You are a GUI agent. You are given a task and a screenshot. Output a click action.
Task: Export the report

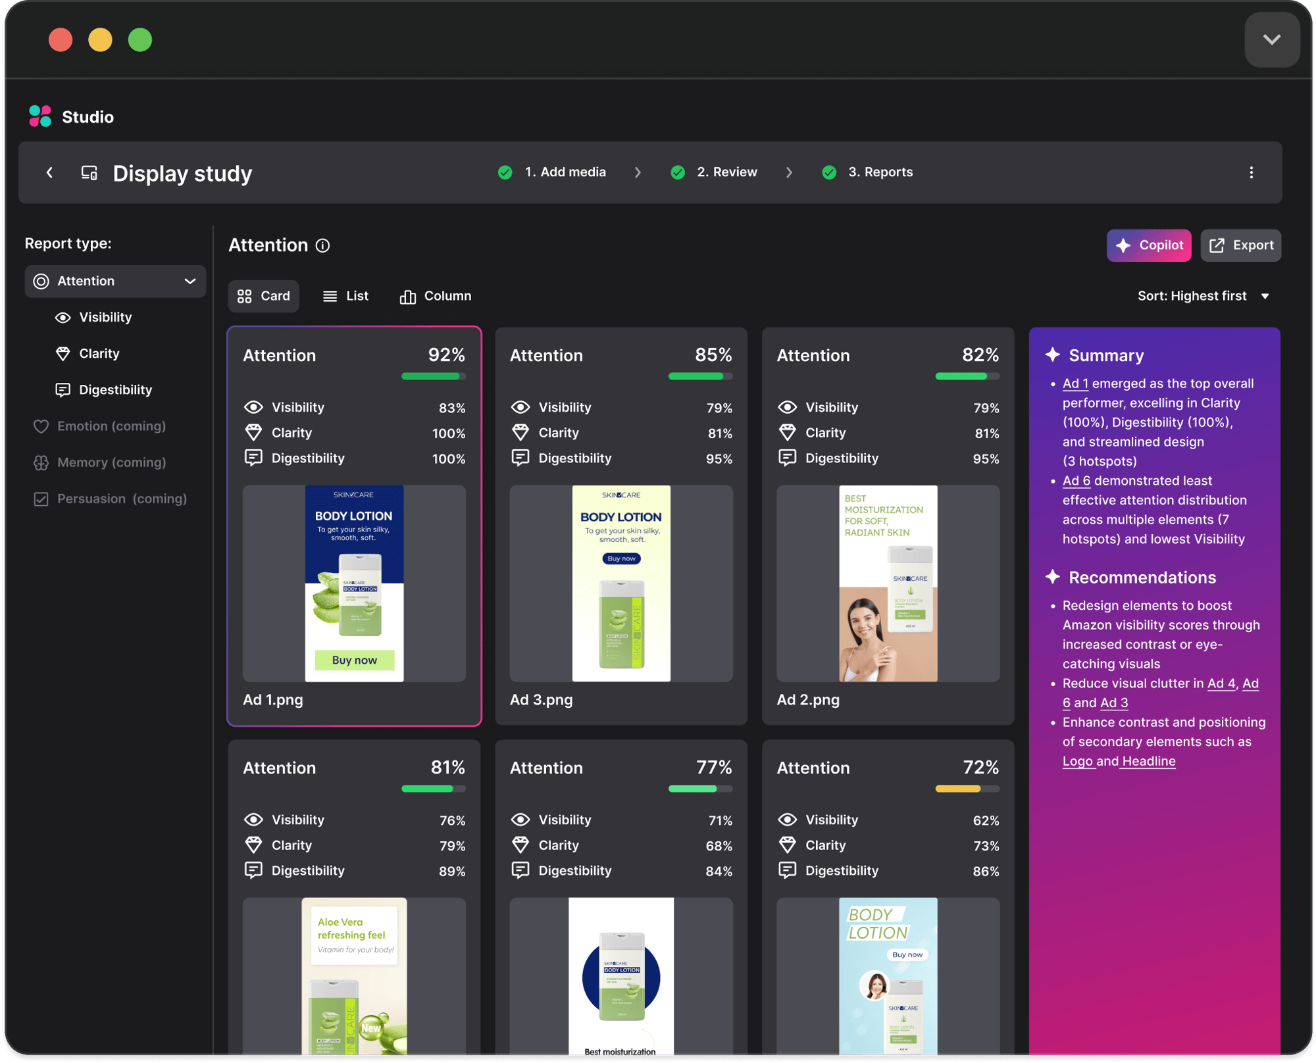pos(1240,245)
